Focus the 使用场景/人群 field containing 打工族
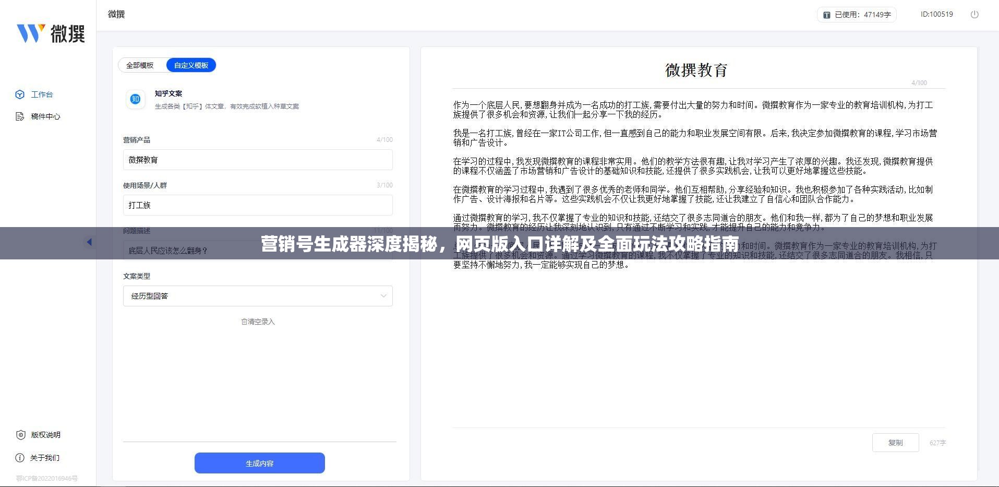This screenshot has width=999, height=487. coord(258,205)
